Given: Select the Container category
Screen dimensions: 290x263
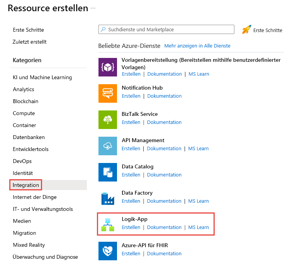Looking at the screenshot, I should pyautogui.click(x=24, y=125).
